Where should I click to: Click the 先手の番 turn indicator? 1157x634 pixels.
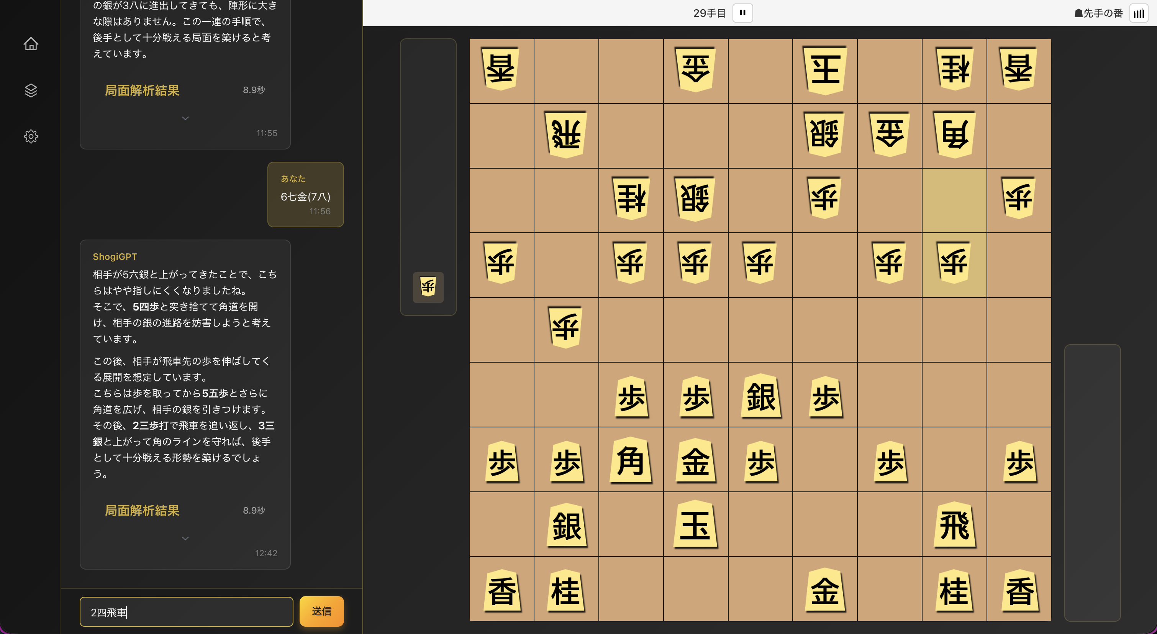point(1098,13)
